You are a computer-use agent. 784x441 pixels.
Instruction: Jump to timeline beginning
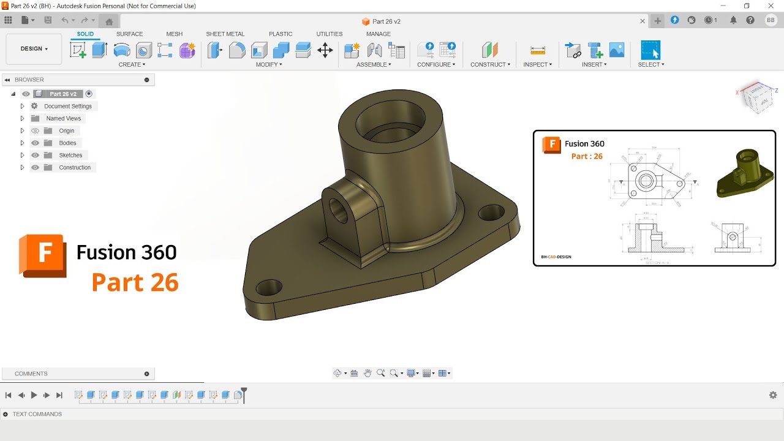click(8, 395)
